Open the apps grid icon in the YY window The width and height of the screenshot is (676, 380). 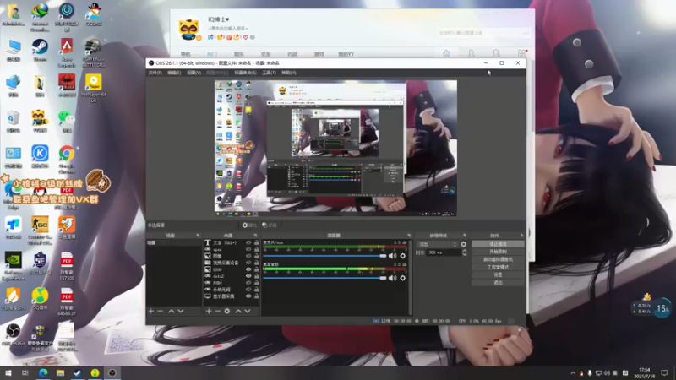521,53
